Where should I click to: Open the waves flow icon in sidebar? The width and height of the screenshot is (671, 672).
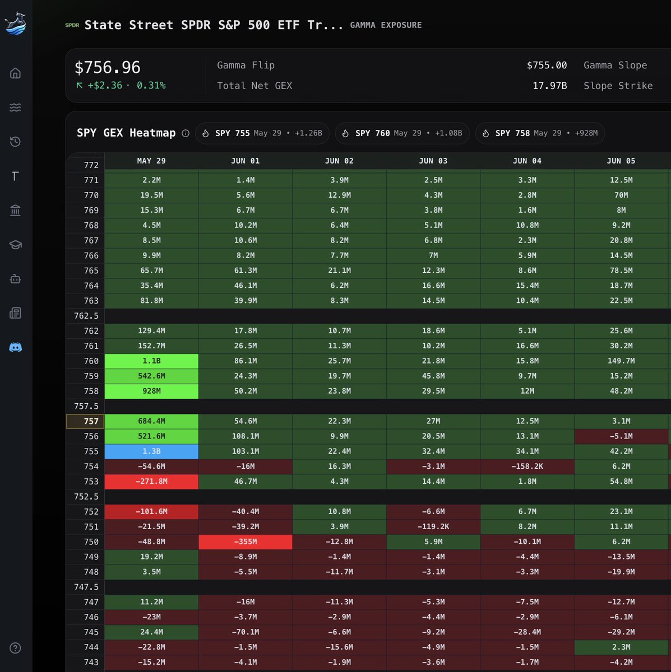click(16, 107)
